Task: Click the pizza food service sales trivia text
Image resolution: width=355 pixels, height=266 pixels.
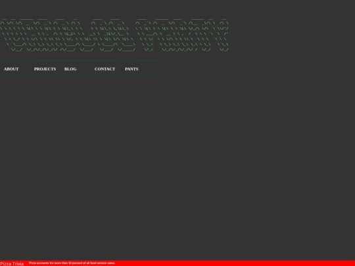Action: pos(72,263)
